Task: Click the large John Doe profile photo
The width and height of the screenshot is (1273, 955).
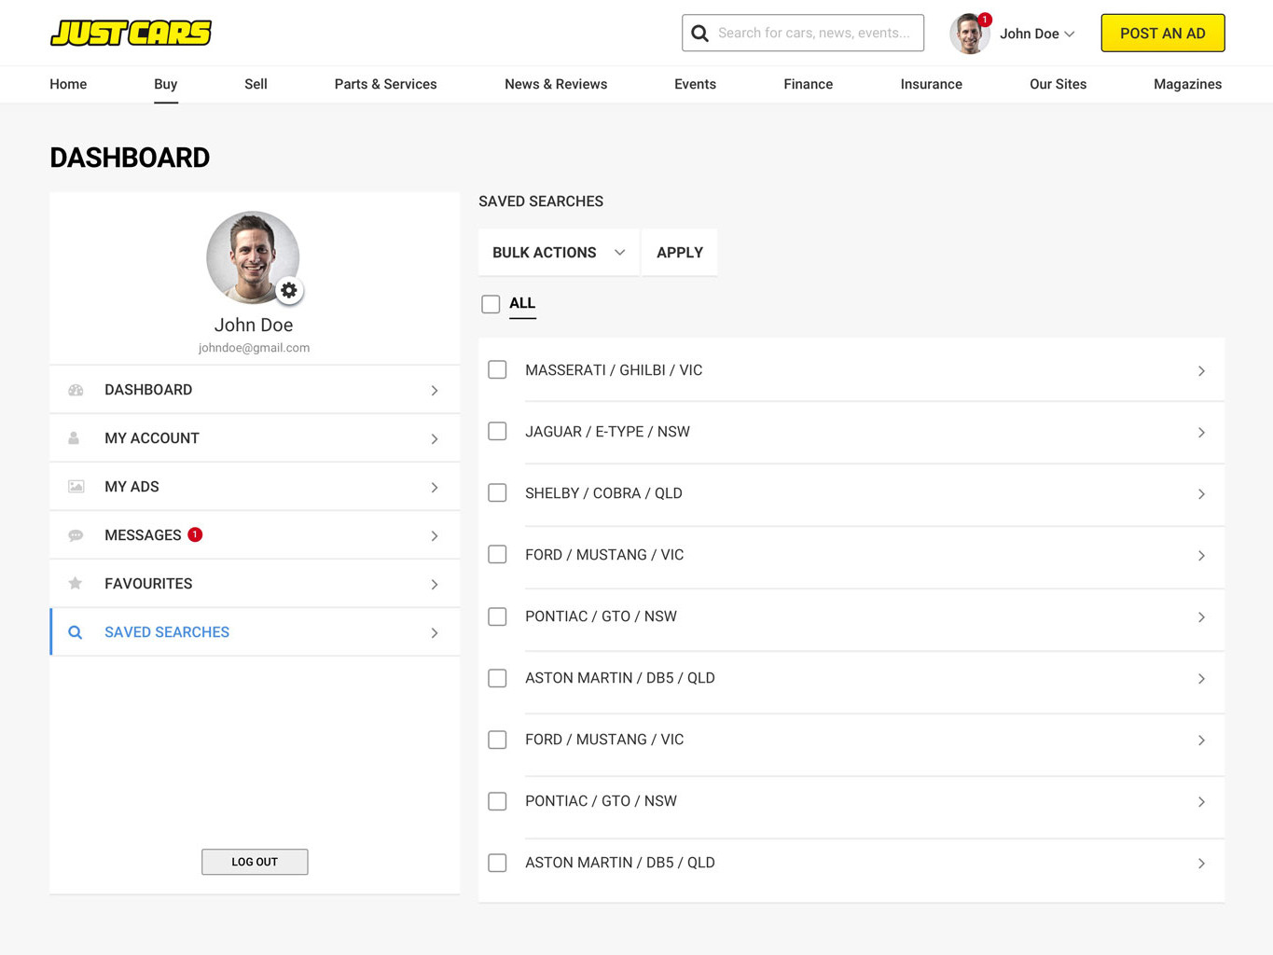Action: coord(253,257)
